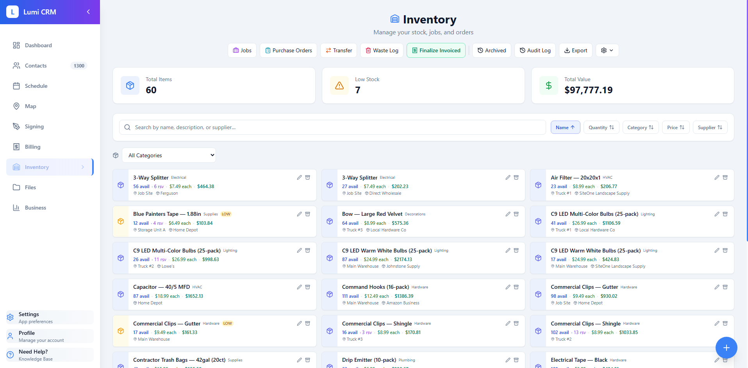Export the inventory data
Image resolution: width=748 pixels, height=368 pixels.
click(x=575, y=50)
